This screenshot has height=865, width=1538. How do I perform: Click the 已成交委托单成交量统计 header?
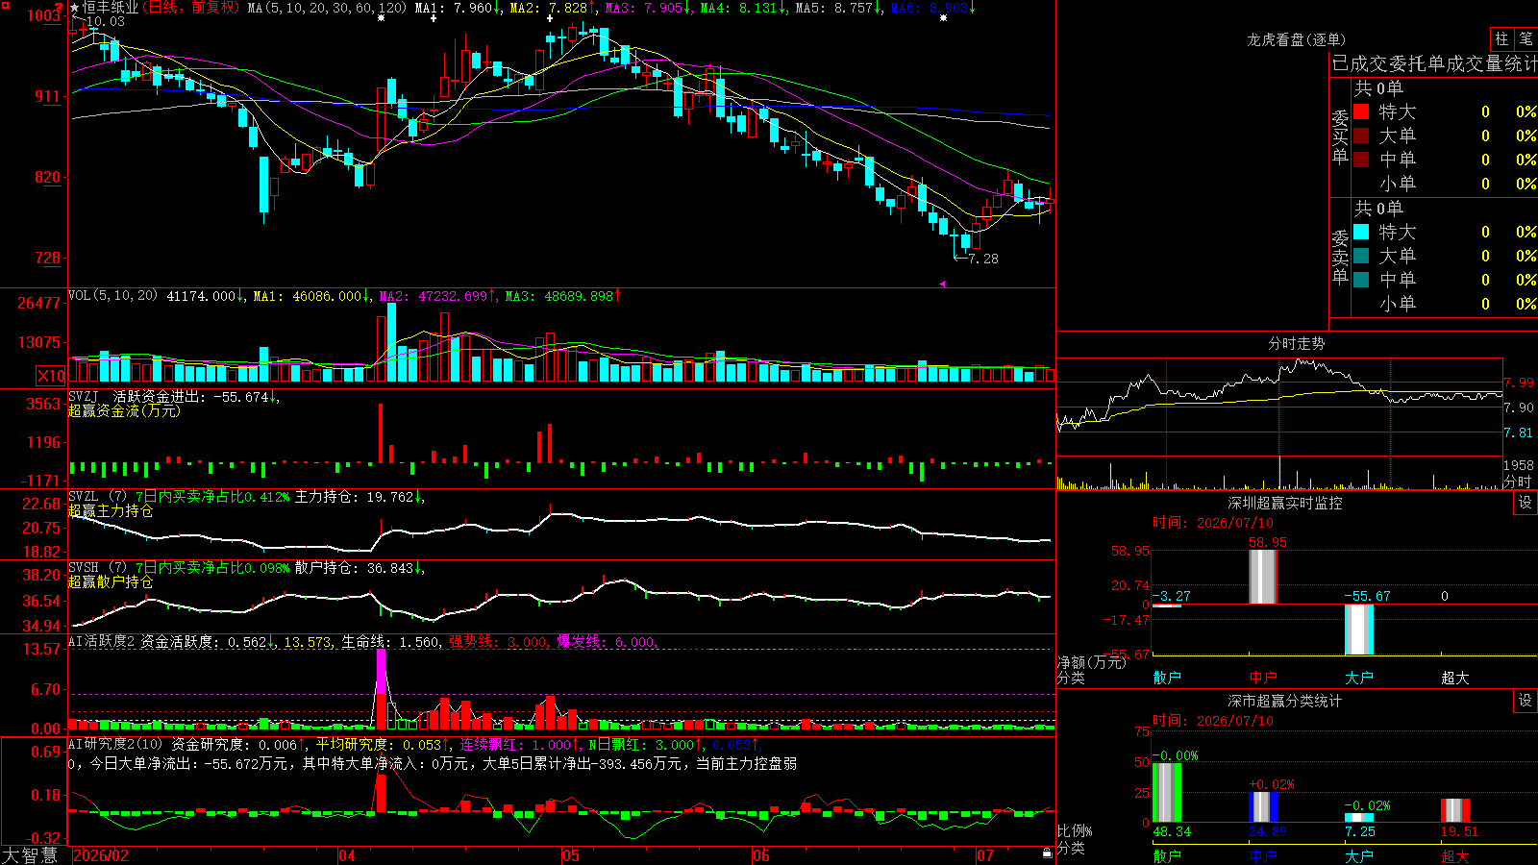(1434, 63)
